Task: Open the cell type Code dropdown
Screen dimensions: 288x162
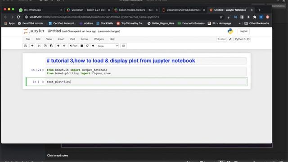Action: click(108, 46)
